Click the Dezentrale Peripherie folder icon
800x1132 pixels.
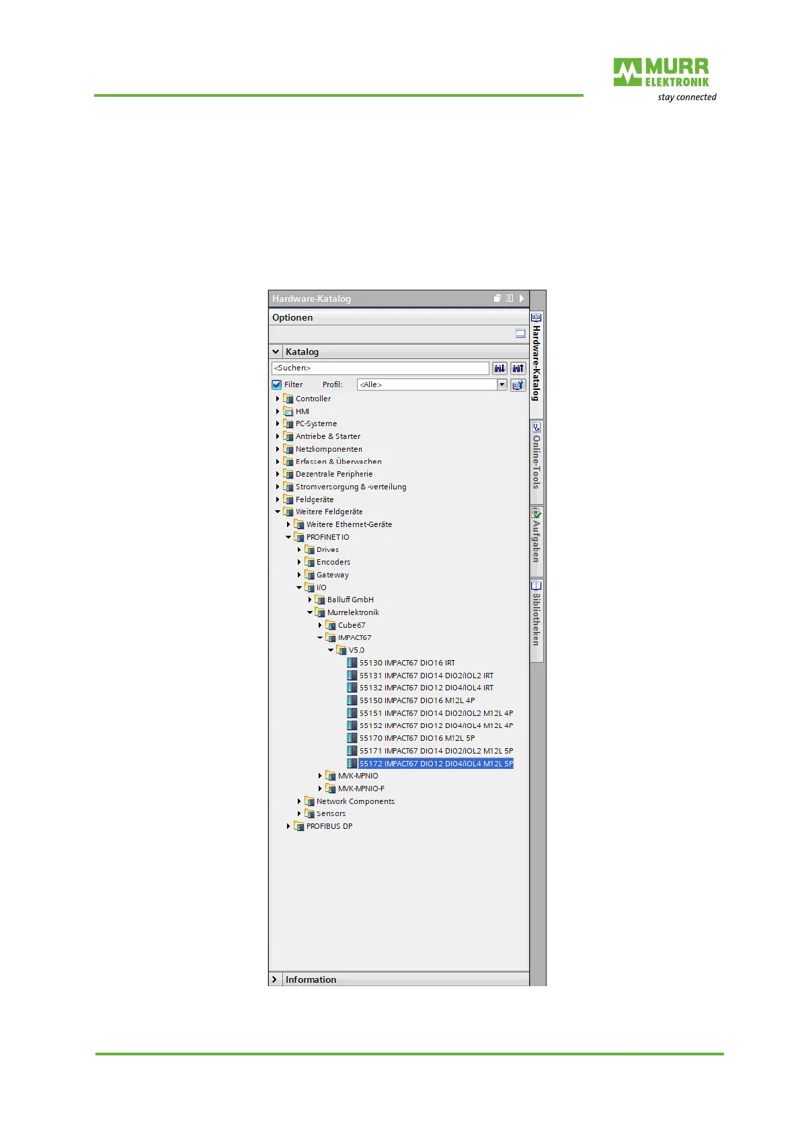[288, 474]
